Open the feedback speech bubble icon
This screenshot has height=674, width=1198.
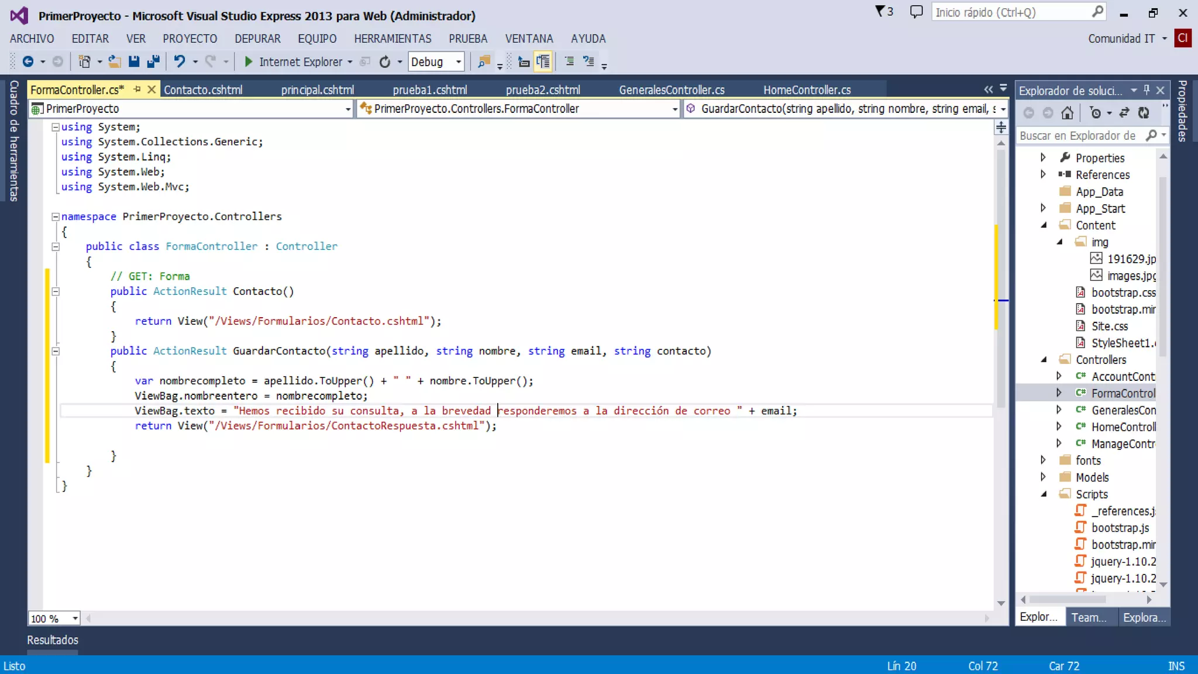[x=916, y=12]
